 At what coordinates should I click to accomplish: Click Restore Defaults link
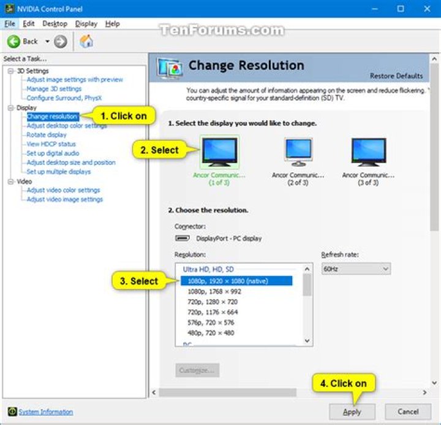coord(396,76)
